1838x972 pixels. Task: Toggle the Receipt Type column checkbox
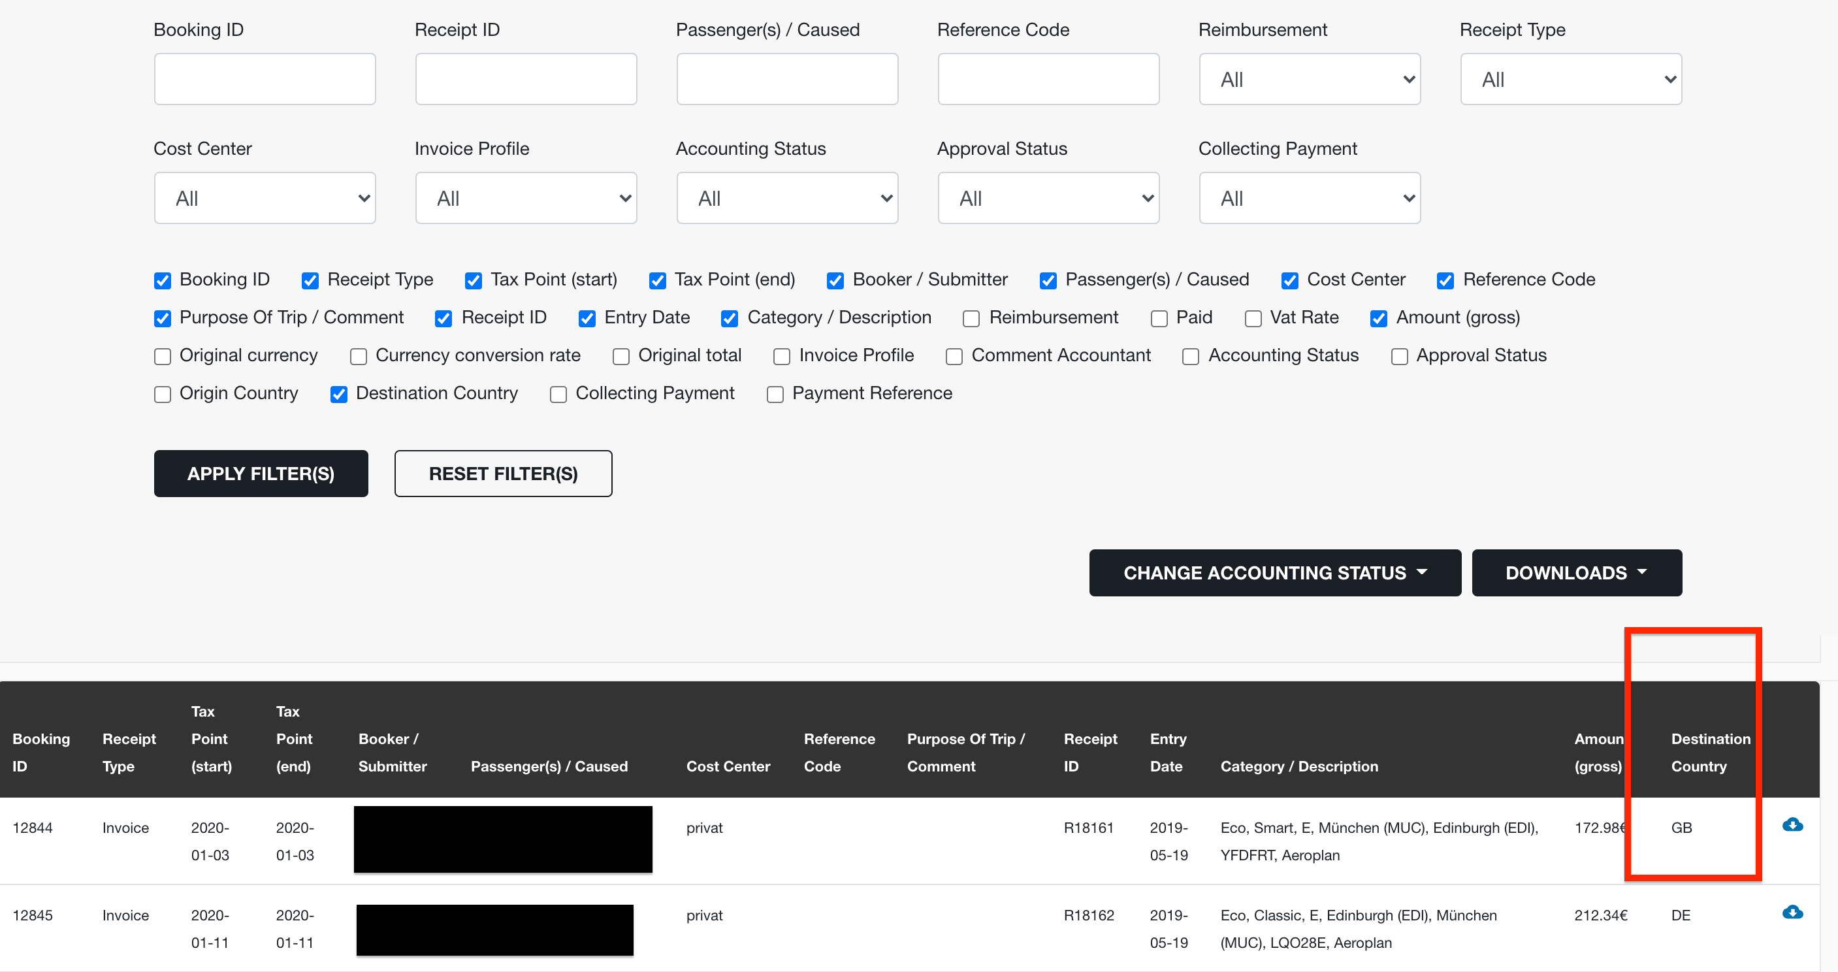click(x=310, y=280)
